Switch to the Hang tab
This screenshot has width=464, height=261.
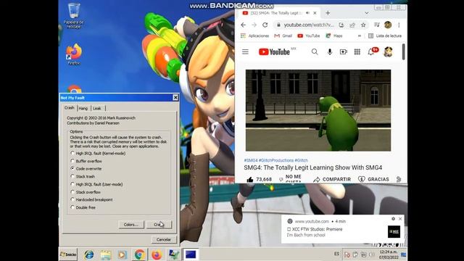83,108
